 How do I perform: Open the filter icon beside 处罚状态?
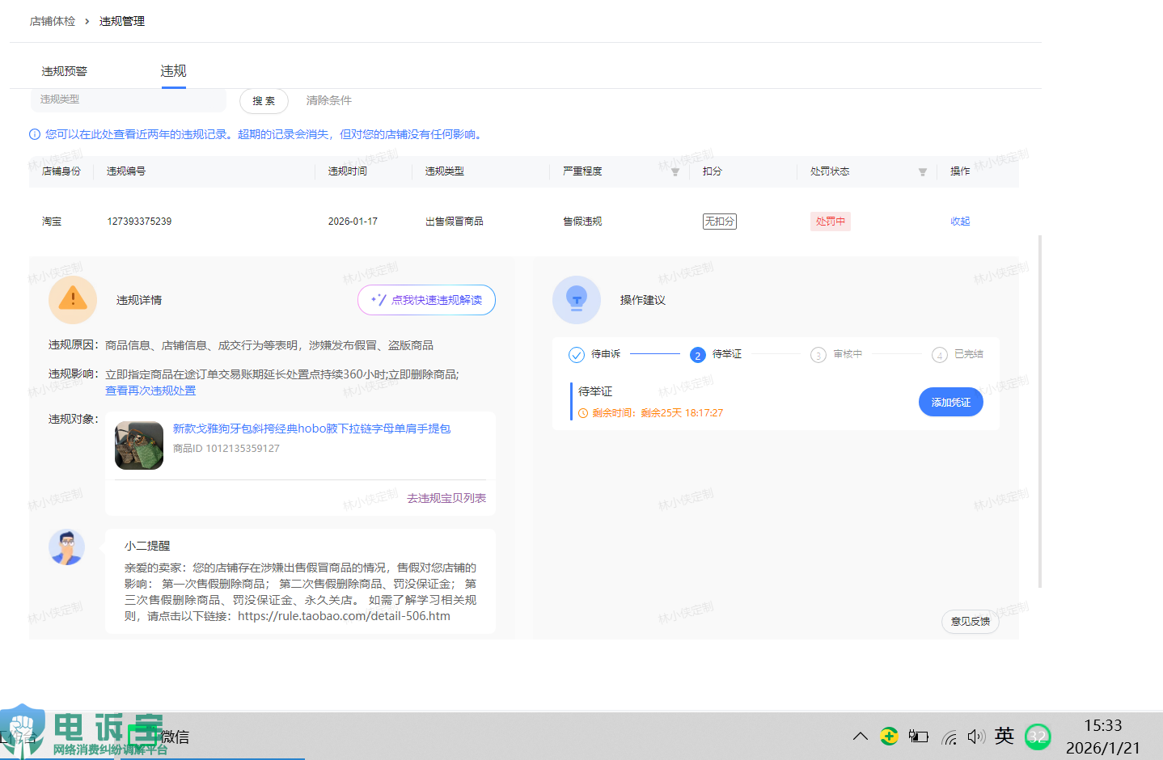pyautogui.click(x=922, y=172)
